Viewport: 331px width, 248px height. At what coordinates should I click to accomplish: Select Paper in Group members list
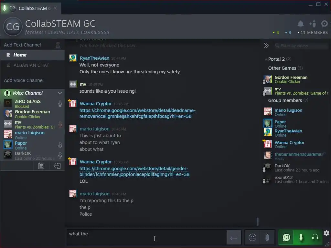click(x=295, y=124)
